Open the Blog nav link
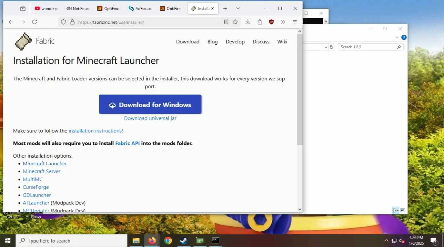 pos(213,41)
